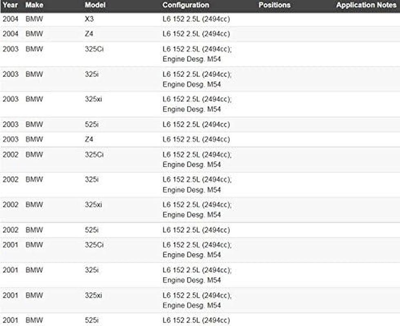
Task: Click the 2002 525i model cell
Action: pyautogui.click(x=92, y=230)
